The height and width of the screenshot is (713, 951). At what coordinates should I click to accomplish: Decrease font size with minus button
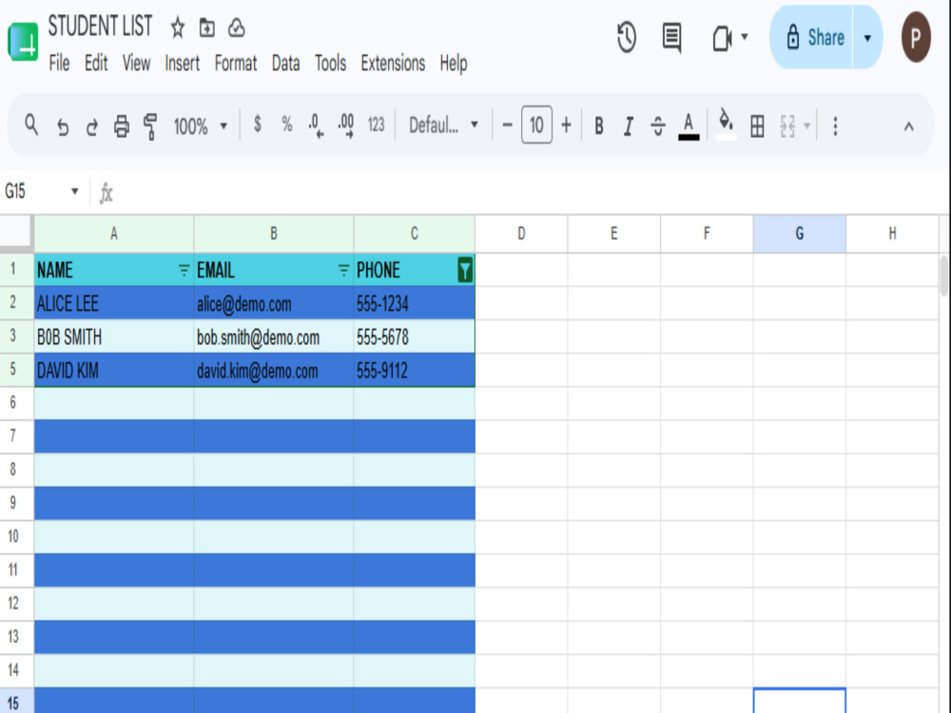click(508, 125)
